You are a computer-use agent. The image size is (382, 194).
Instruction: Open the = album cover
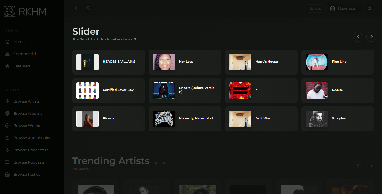point(240,91)
